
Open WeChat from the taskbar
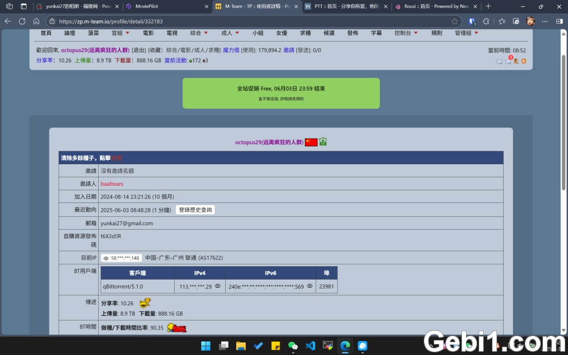293,346
